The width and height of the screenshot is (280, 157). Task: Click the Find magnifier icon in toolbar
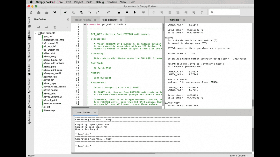[x=108, y=12]
